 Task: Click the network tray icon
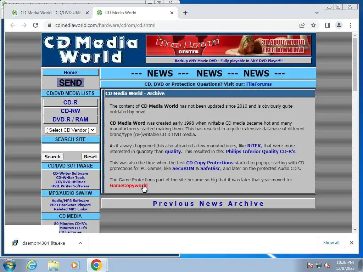(319, 266)
